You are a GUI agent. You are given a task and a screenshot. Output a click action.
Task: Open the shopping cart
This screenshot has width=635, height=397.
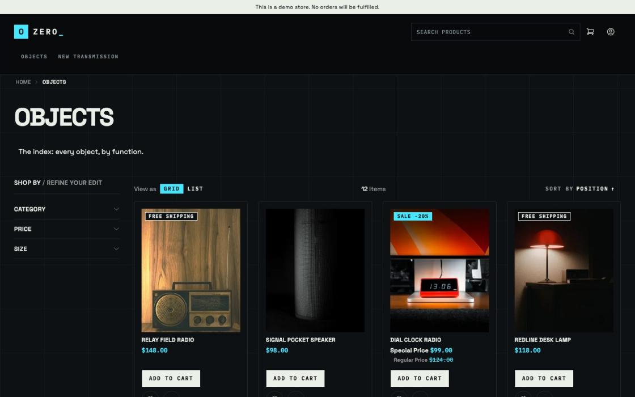pyautogui.click(x=590, y=32)
